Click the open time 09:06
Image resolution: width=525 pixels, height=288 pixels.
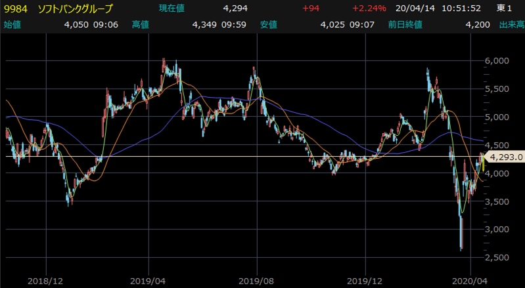[x=106, y=25]
